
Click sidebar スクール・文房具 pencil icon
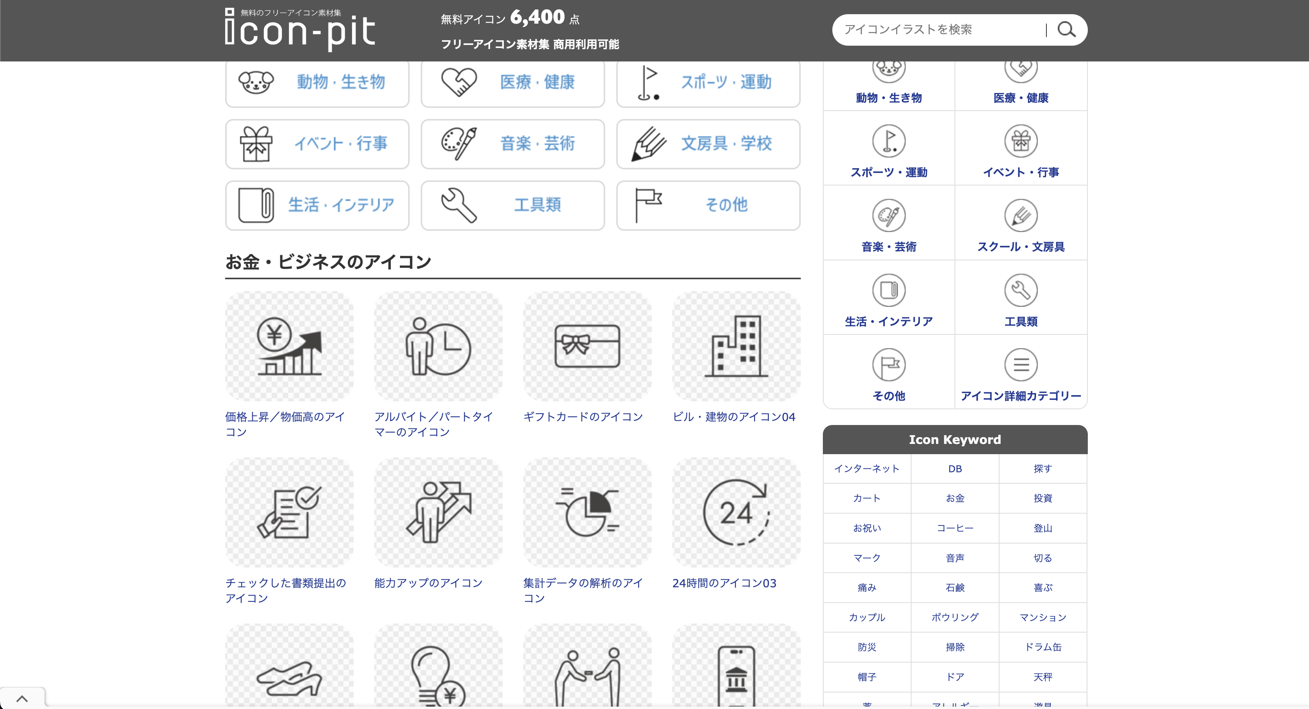1021,215
